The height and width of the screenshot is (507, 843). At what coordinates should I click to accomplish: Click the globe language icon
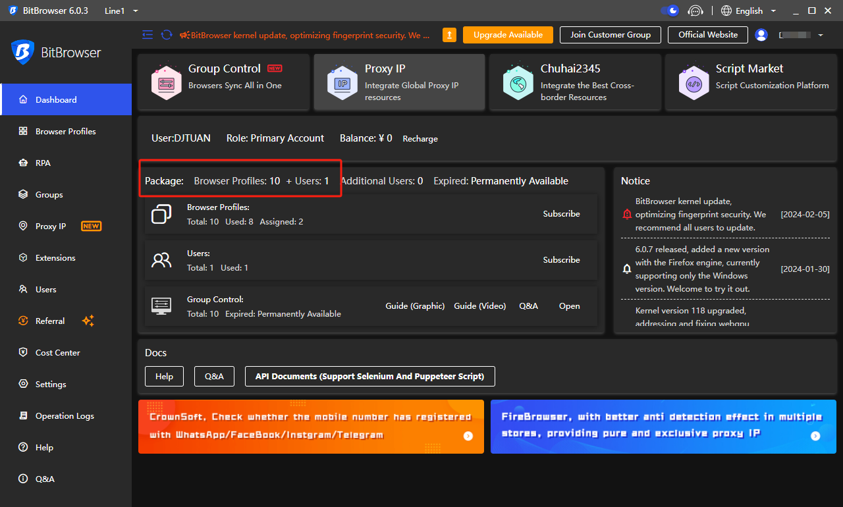pos(726,11)
